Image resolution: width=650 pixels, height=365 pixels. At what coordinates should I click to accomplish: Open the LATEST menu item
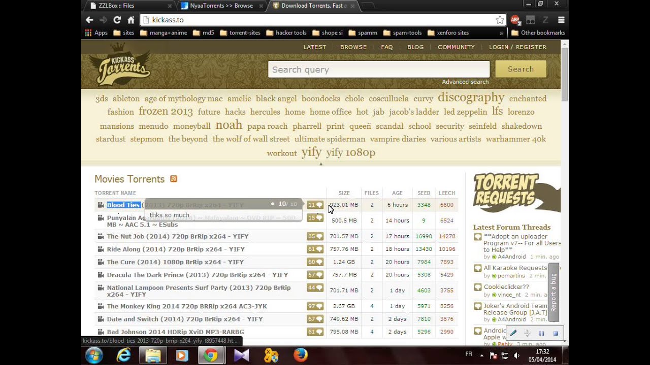tap(315, 47)
